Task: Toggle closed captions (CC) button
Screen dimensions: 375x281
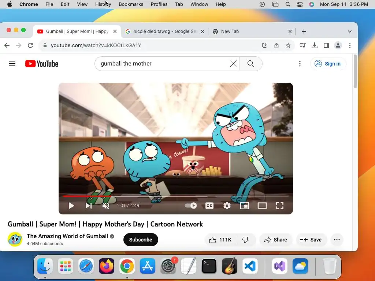Action: click(209, 206)
